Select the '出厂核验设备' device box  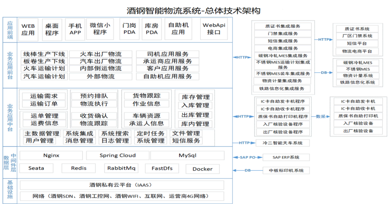[x=358, y=131]
